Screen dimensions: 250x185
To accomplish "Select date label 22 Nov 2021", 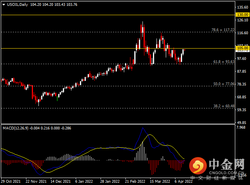I will (x=36, y=182).
